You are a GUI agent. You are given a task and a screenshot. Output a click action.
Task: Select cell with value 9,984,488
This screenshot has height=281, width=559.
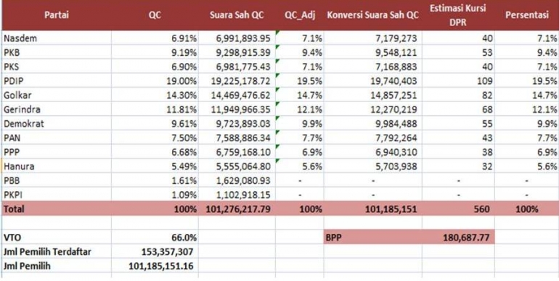372,123
